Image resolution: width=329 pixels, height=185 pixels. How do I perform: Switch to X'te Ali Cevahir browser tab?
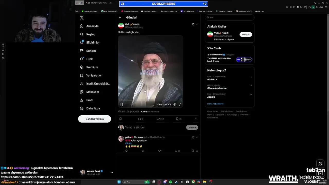(x=96, y=3)
